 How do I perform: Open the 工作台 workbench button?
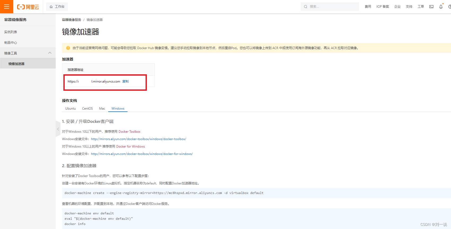57,7
